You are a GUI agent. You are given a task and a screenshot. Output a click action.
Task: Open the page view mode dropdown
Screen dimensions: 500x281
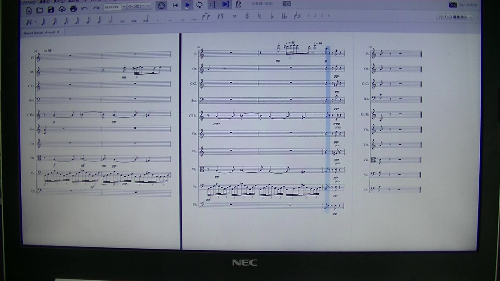139,6
